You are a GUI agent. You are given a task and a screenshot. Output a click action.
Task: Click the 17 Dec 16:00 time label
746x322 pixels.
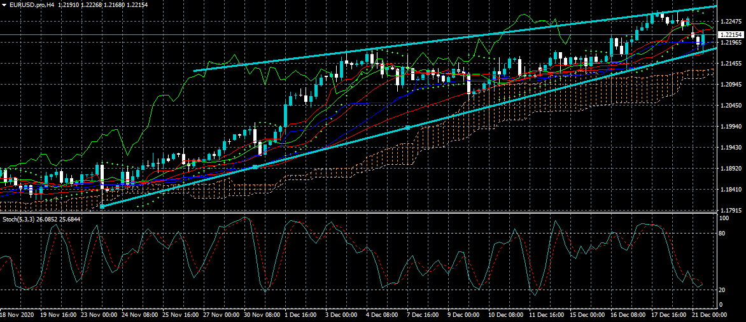[x=669, y=315]
